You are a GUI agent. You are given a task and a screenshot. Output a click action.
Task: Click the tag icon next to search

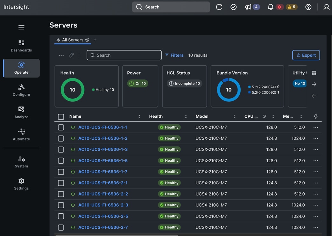point(71,55)
